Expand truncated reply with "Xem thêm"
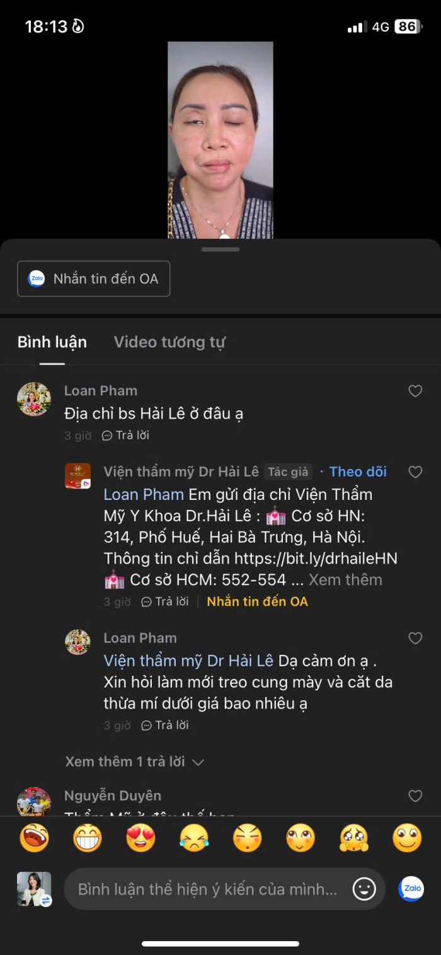 click(345, 580)
